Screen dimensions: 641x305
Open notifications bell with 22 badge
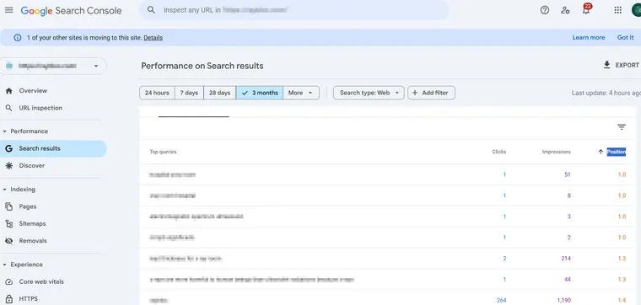pyautogui.click(x=587, y=9)
